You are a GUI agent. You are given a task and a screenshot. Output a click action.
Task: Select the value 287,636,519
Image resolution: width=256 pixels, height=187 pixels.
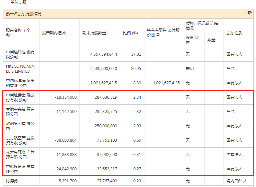(x=106, y=97)
